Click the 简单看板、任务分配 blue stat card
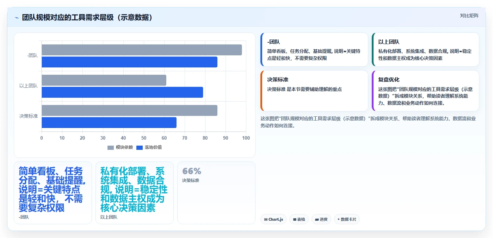Viewport: 493px width, 238px height. click(x=53, y=193)
